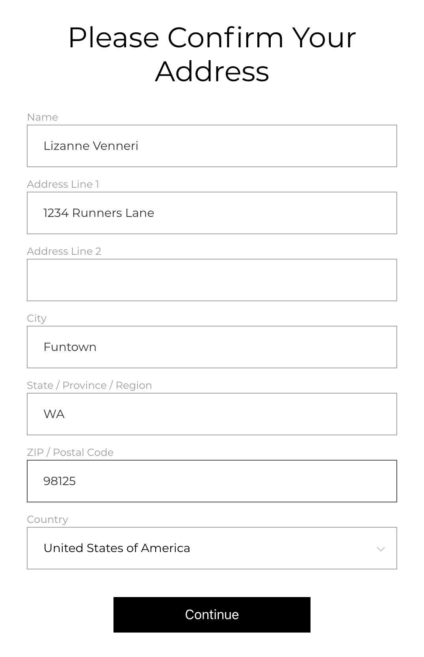This screenshot has height=657, width=424.
Task: Place cursor on 1234 Runners Lane text
Action: (x=99, y=213)
